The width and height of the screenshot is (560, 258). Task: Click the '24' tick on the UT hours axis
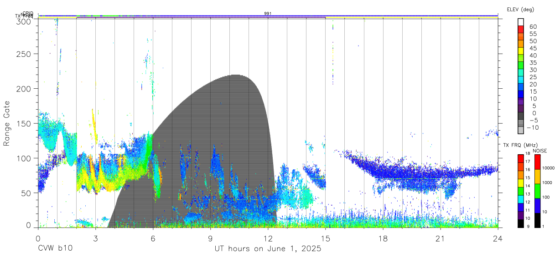(498, 238)
